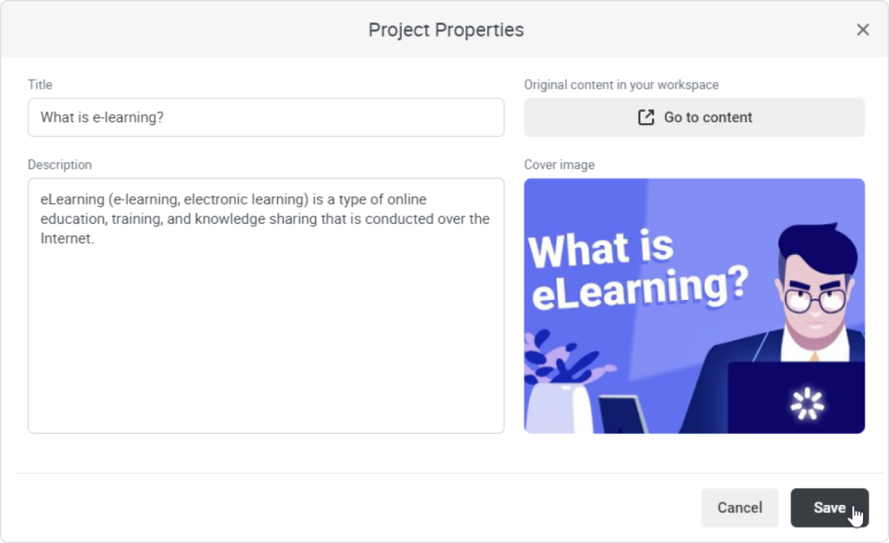Save the project properties
The height and width of the screenshot is (543, 889).
point(829,507)
